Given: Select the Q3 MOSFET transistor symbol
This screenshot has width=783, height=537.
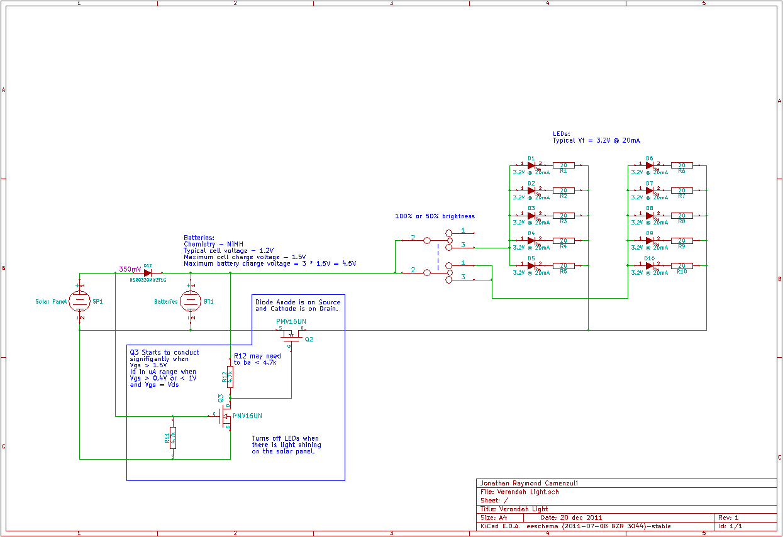Looking at the screenshot, I should pyautogui.click(x=225, y=416).
